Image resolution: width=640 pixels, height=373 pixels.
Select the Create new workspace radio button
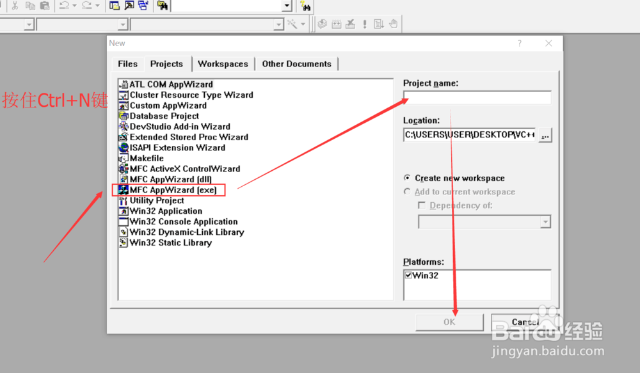pos(407,177)
